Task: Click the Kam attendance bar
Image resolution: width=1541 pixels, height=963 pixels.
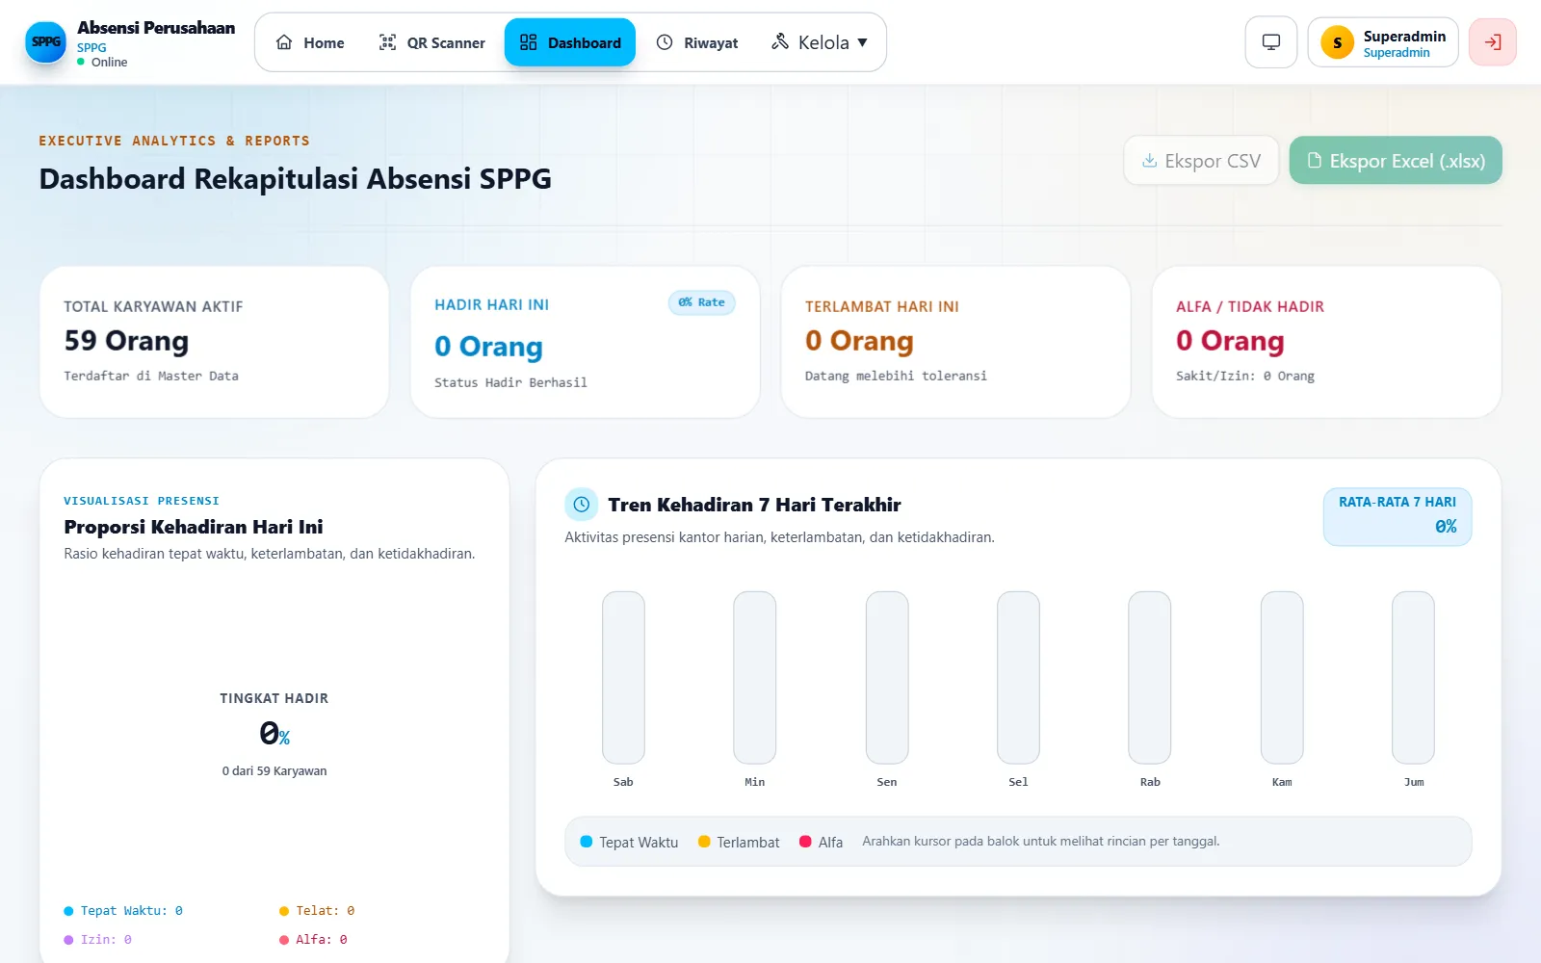Action: (x=1282, y=677)
